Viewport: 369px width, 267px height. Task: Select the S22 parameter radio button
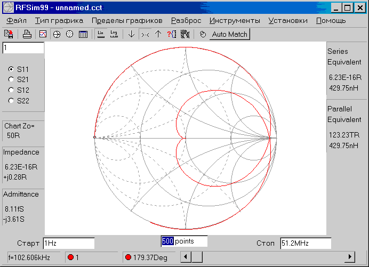(x=11, y=101)
